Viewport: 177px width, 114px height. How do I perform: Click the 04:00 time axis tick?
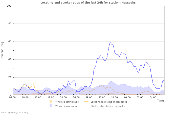[x=153, y=97]
